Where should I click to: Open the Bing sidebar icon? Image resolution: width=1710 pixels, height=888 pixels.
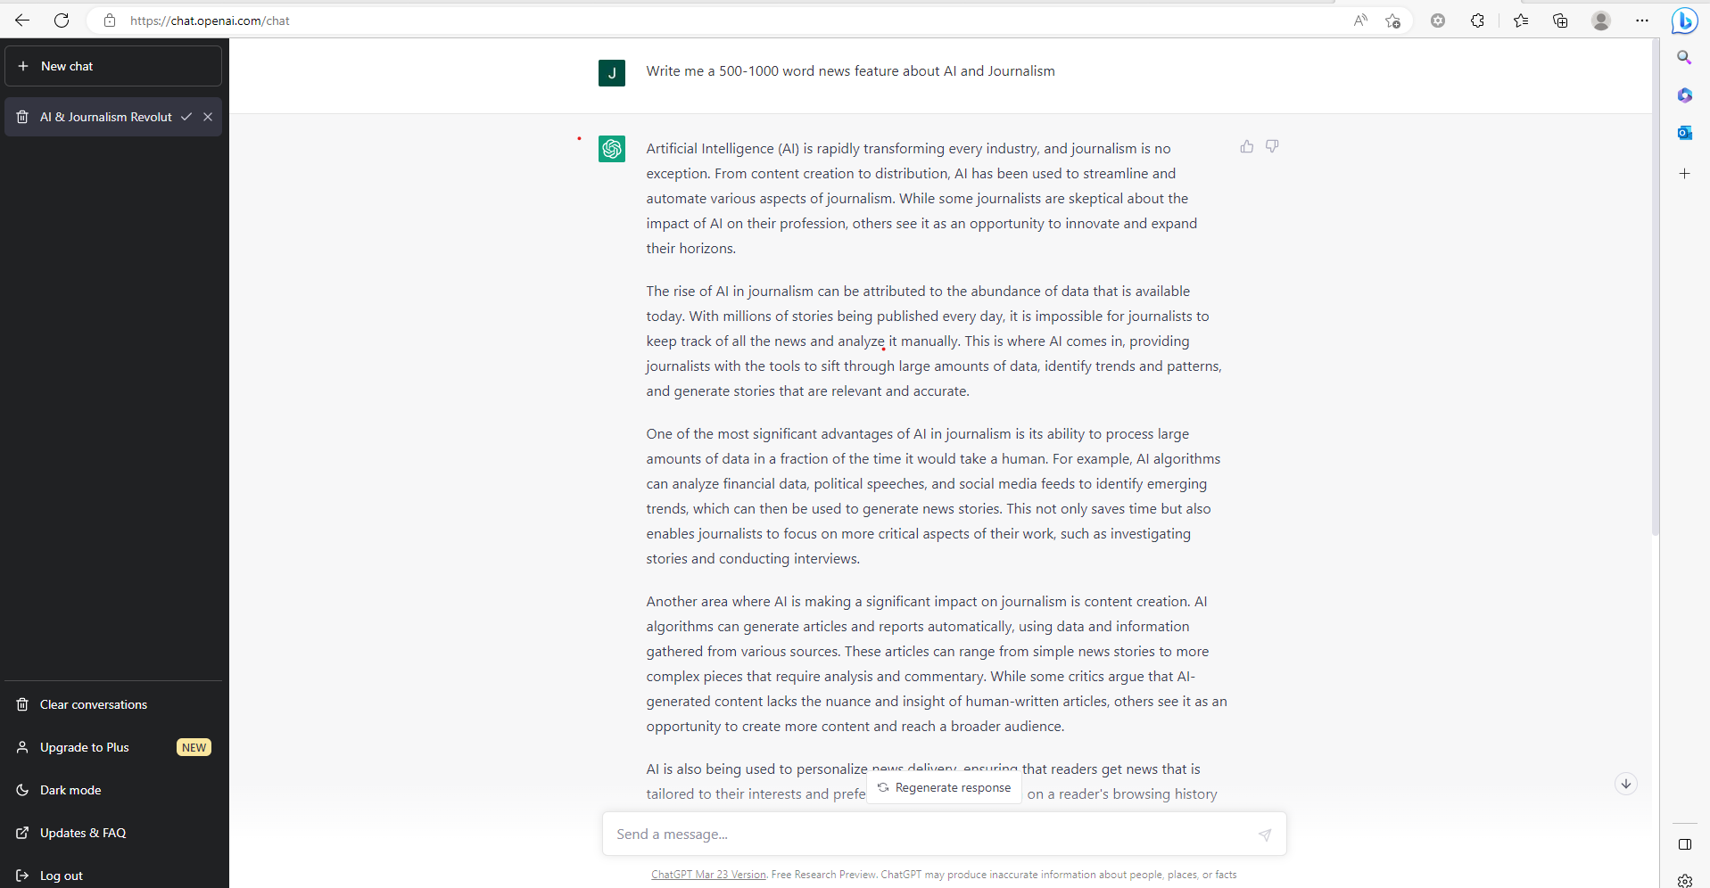pos(1684,21)
